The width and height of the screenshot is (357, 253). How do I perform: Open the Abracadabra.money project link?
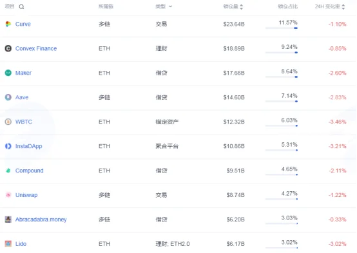tap(41, 220)
